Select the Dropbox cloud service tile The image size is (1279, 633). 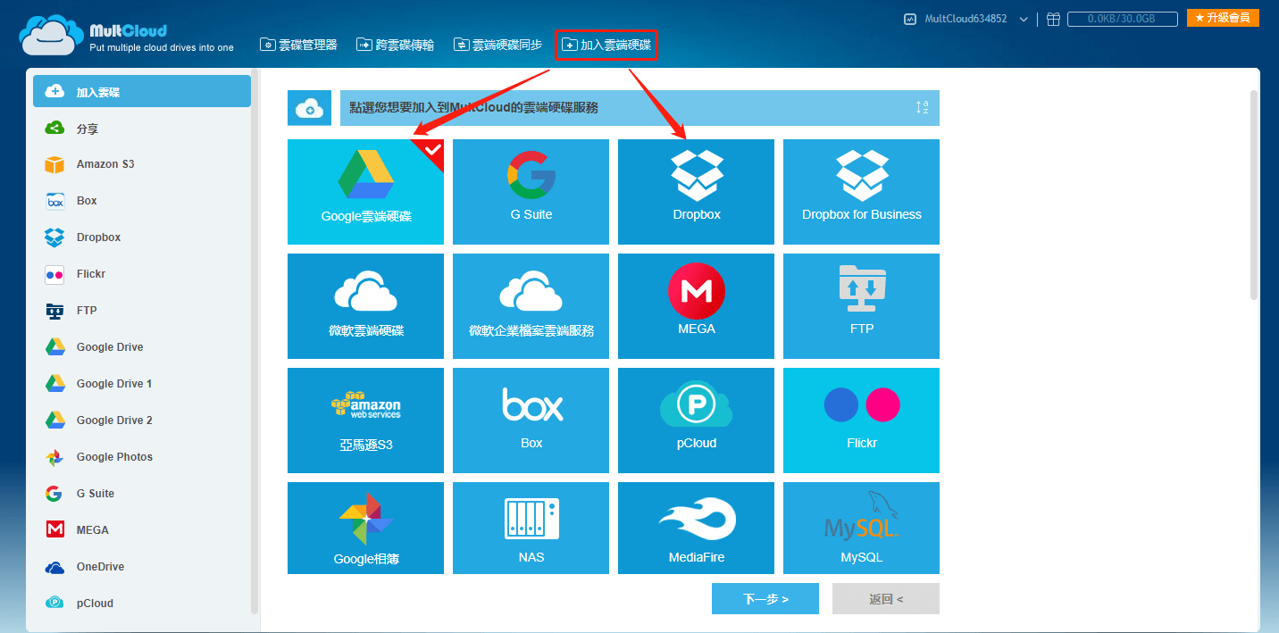(696, 192)
